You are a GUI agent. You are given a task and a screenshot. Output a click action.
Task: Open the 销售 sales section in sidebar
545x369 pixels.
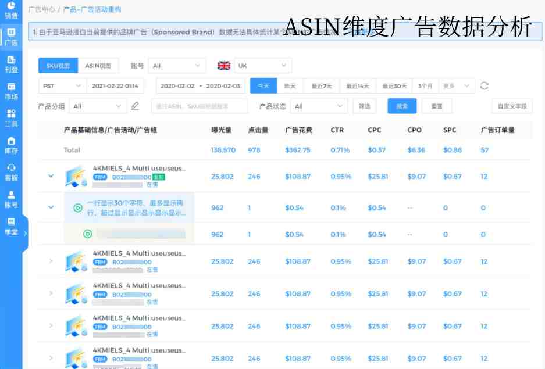click(10, 10)
